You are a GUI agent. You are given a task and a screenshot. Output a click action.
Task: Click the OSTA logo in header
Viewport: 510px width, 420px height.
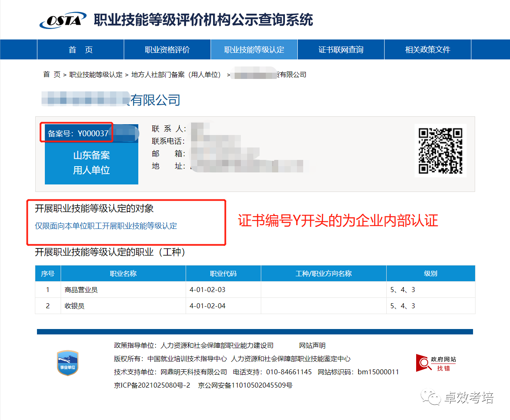tap(63, 20)
